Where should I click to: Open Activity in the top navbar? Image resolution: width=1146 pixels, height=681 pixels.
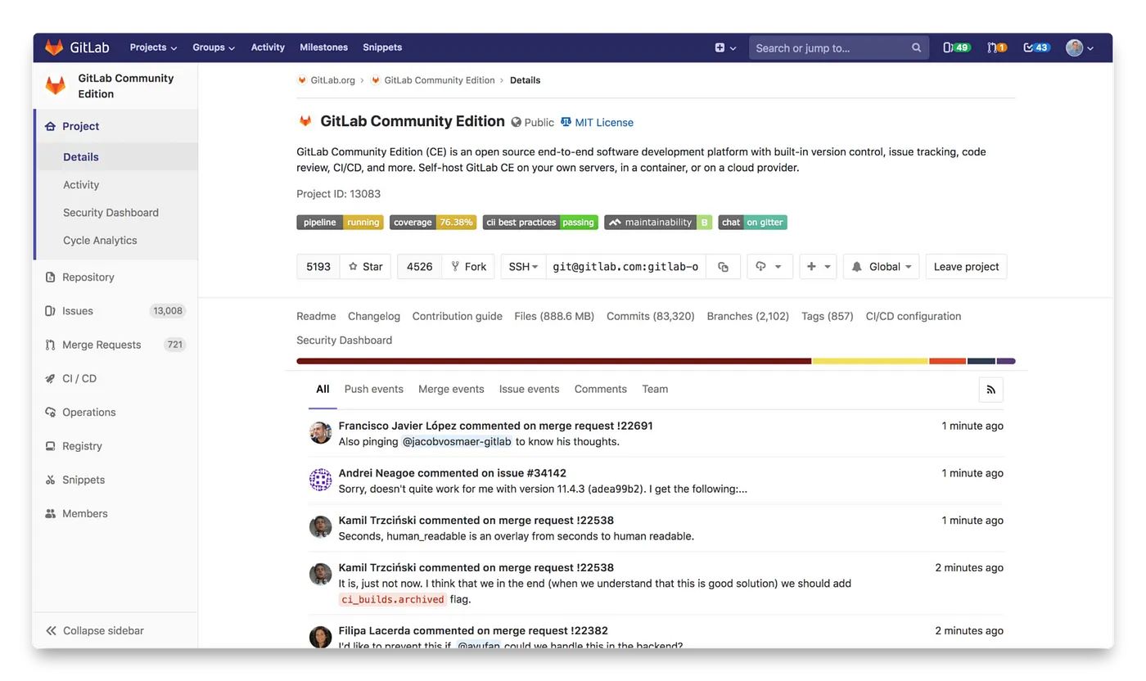pyautogui.click(x=268, y=47)
